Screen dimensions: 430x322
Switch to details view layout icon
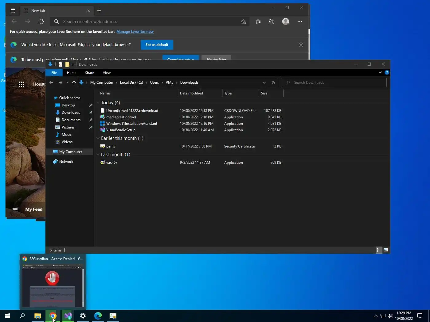[x=379, y=250]
